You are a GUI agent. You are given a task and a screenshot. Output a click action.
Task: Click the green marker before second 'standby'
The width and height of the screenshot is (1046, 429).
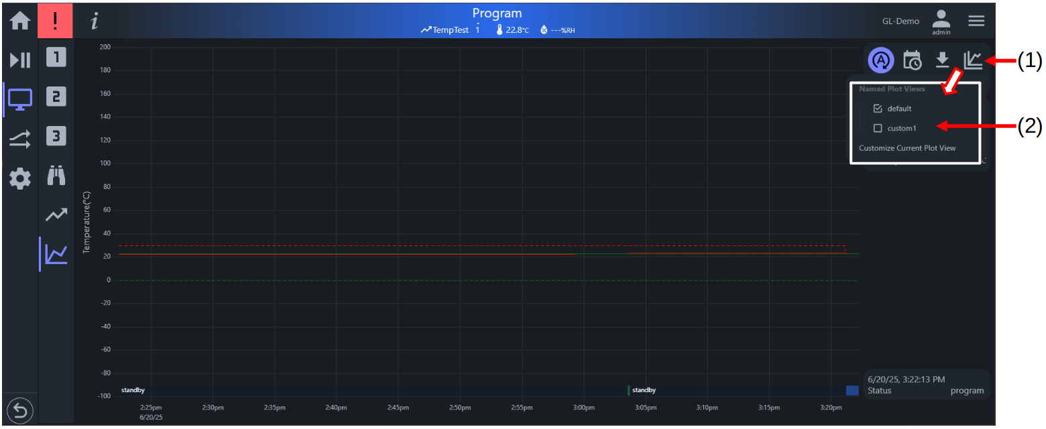tap(628, 390)
